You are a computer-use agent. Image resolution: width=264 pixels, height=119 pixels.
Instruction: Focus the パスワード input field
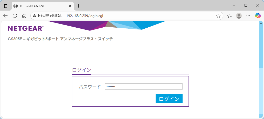(x=144, y=86)
